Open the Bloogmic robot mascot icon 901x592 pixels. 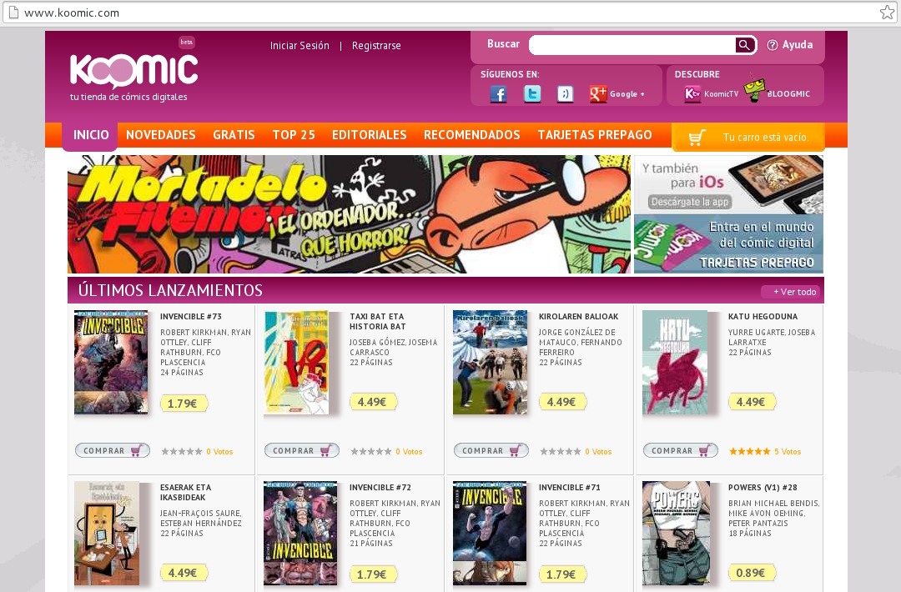point(754,89)
